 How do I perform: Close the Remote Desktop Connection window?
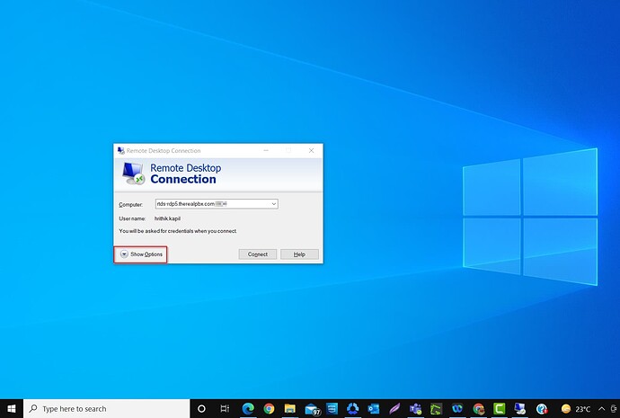coord(311,151)
